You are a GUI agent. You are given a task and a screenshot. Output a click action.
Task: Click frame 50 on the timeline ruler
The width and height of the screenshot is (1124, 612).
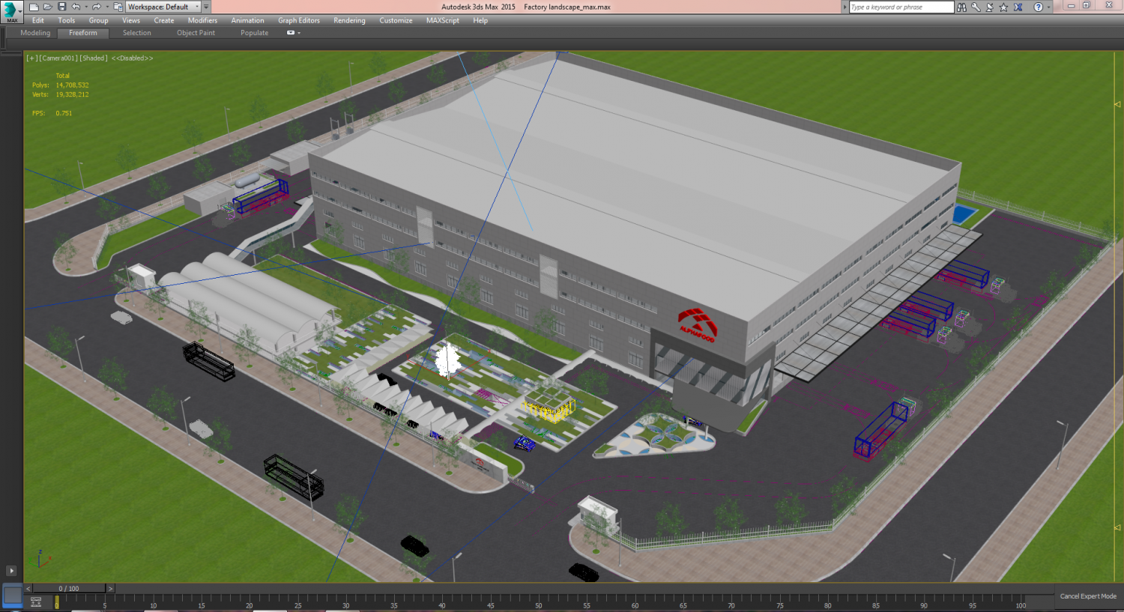538,602
